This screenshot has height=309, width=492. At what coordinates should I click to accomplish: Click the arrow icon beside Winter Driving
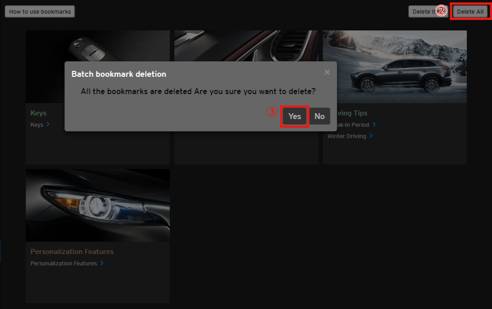click(371, 136)
